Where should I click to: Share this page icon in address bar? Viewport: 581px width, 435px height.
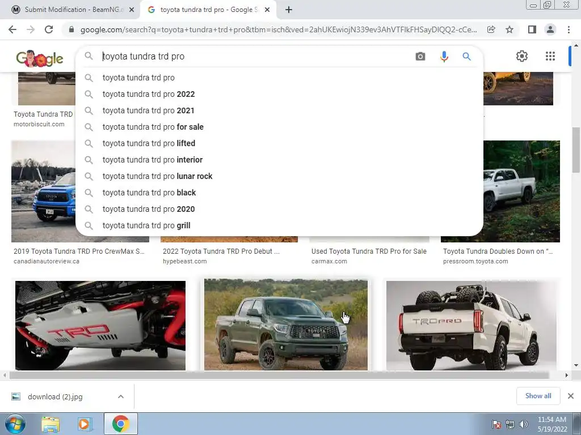click(491, 29)
